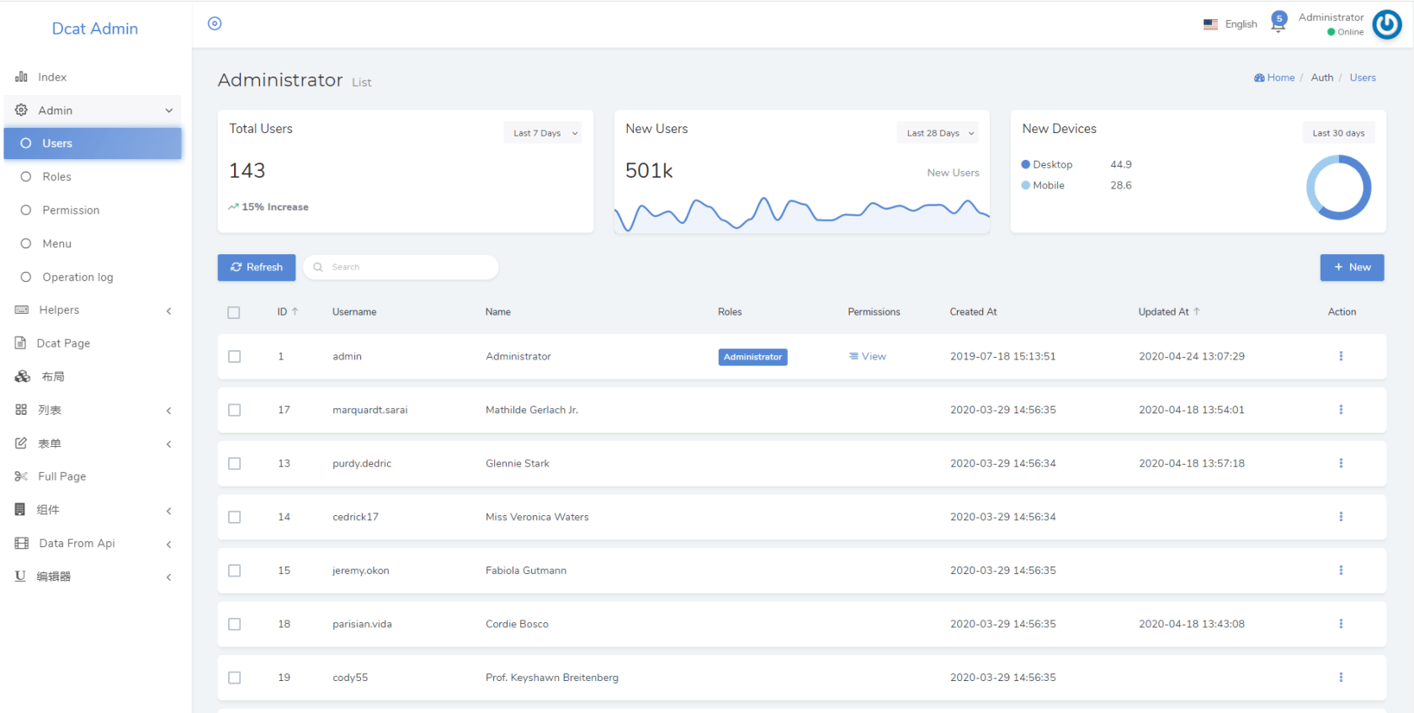This screenshot has width=1414, height=713.
Task: Go to Operation log in sidebar
Action: tap(77, 277)
